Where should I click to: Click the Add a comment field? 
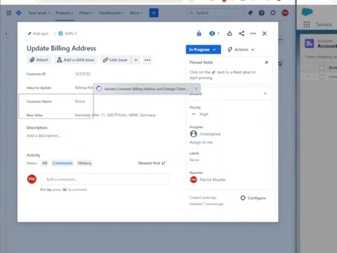tap(105, 179)
